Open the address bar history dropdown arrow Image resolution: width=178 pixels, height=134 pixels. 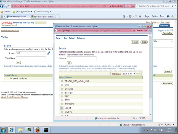click(x=107, y=6)
